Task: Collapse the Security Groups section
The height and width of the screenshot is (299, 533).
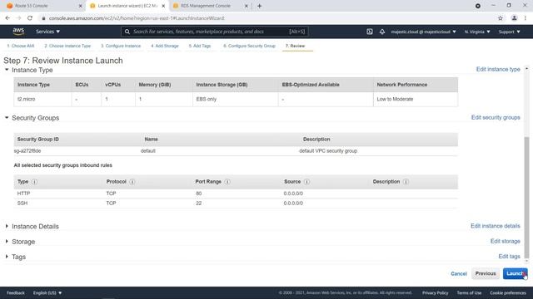Action: pyautogui.click(x=7, y=118)
